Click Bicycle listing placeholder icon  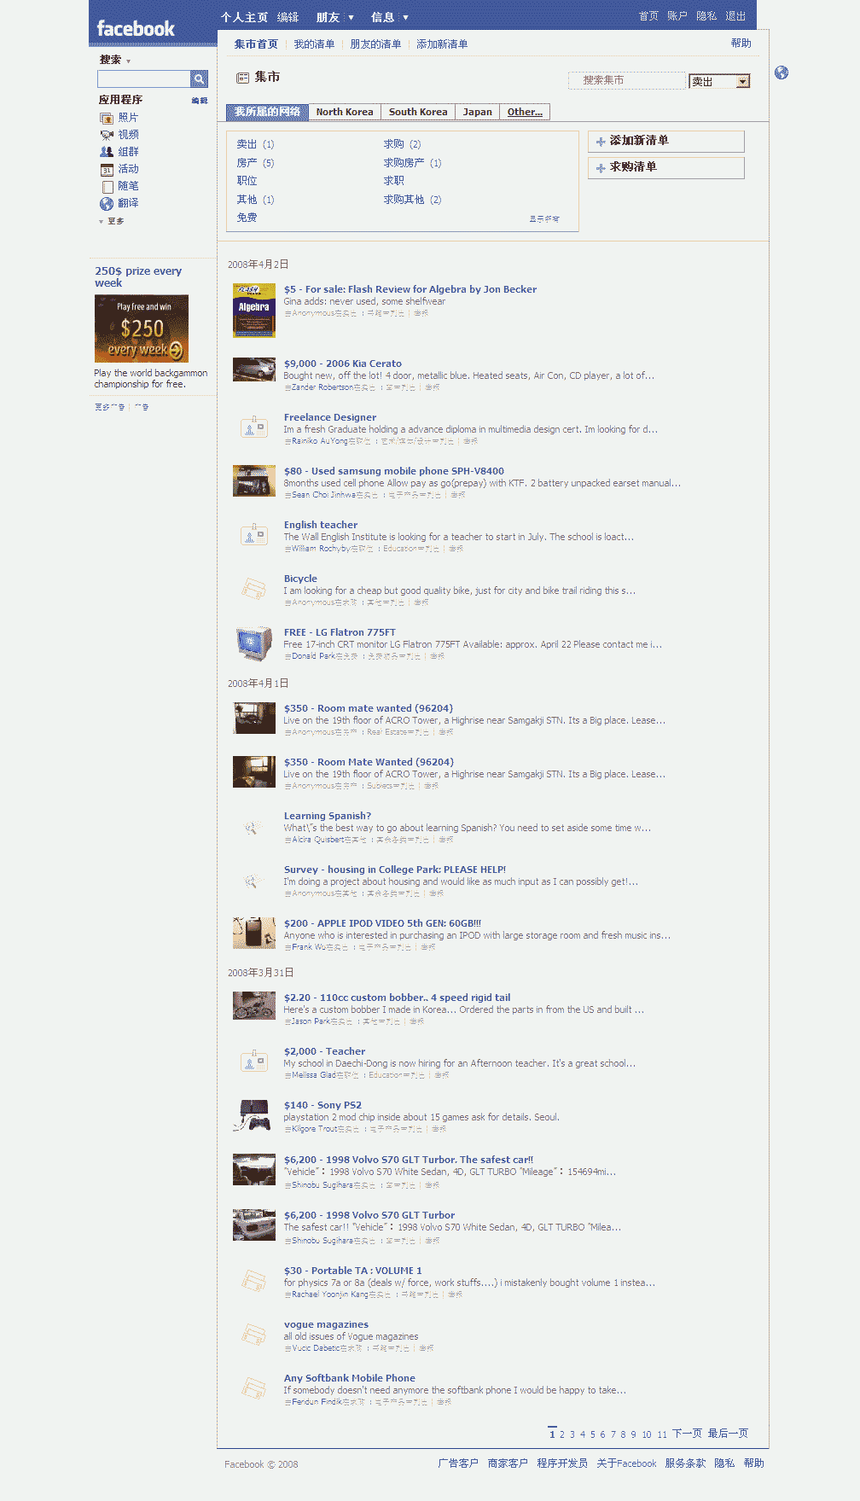click(x=253, y=587)
